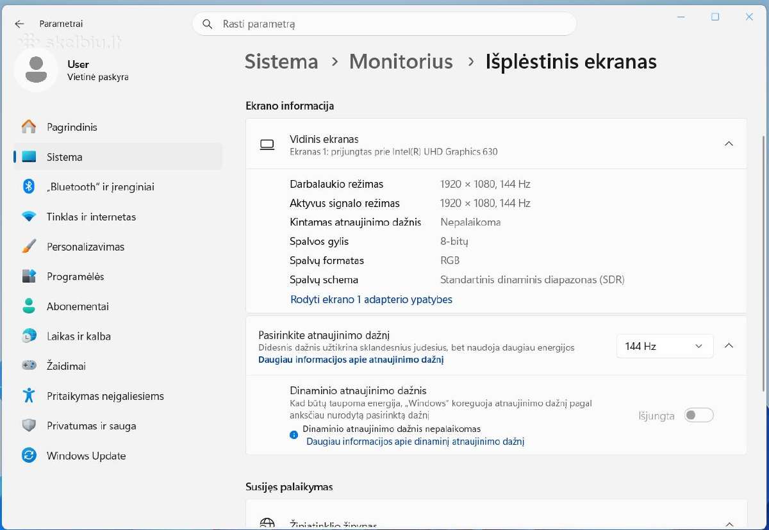
Task: Click the Nepalaikoma value for variable refresh
Action: 470,222
